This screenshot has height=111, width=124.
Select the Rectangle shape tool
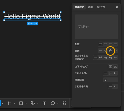click(x=21, y=103)
